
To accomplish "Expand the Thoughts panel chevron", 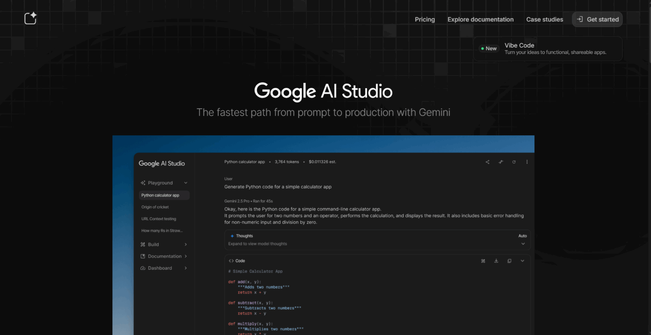I will (523, 244).
